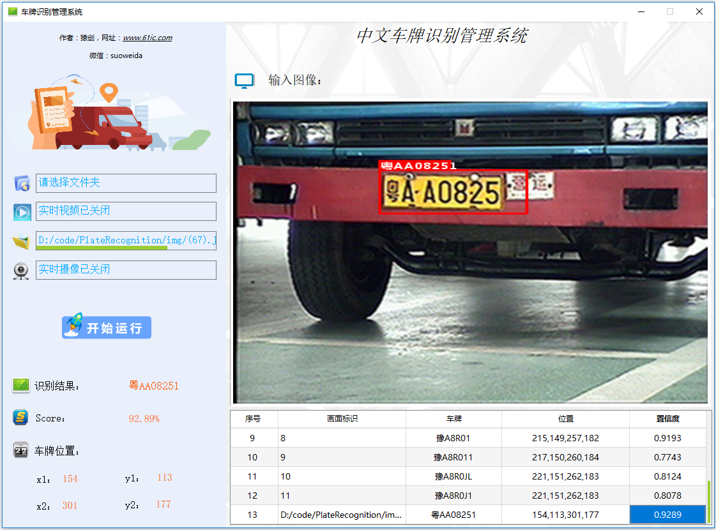This screenshot has height=530, width=716.
Task: Click the Score S icon
Action: (x=20, y=417)
